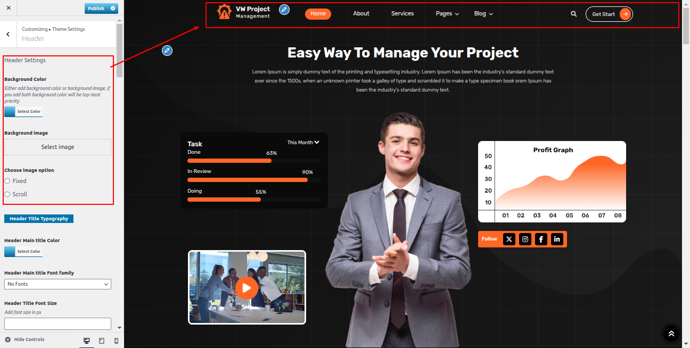Select the Scroll image option
Image resolution: width=690 pixels, height=348 pixels.
pos(7,194)
